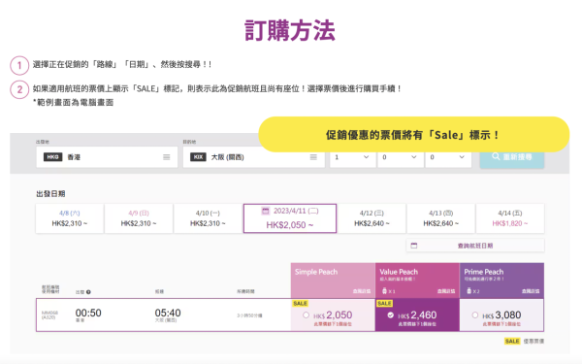This screenshot has width=582, height=364.
Task: Open the Osaka Kansai destination list icon
Action: pos(313,157)
